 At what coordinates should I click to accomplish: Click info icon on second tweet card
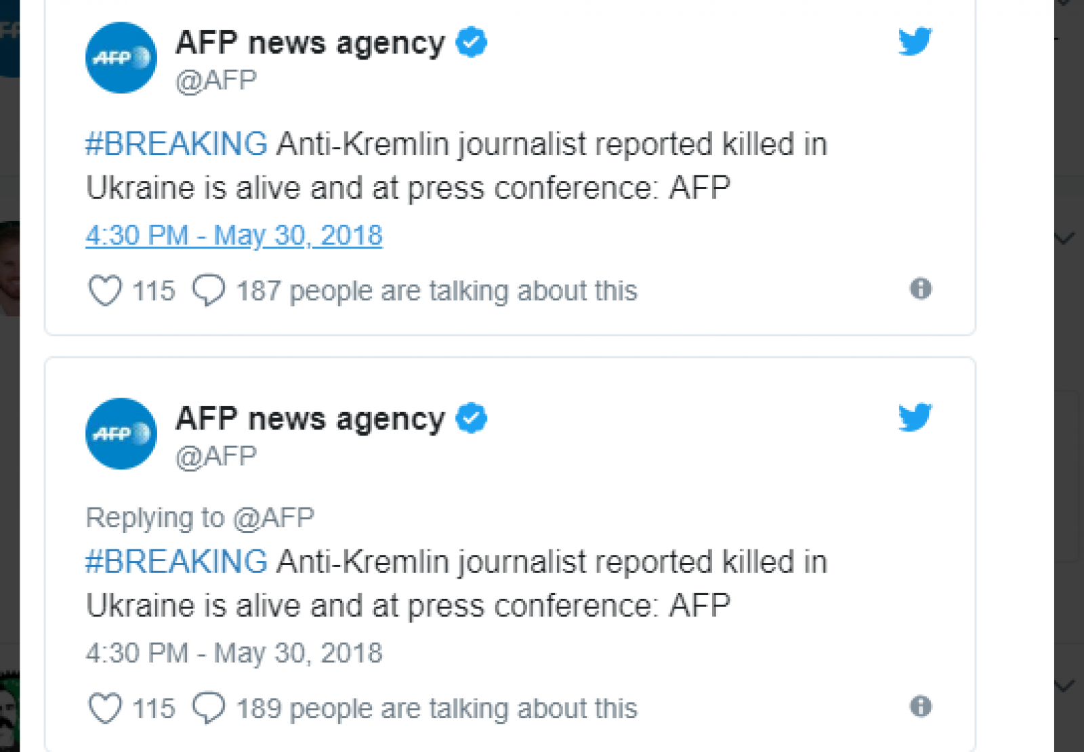tap(920, 707)
